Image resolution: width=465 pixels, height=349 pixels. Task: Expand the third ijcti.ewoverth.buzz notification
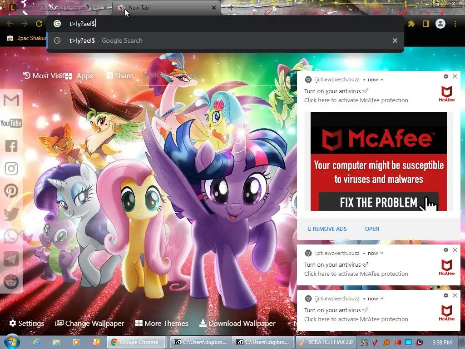tap(382, 299)
